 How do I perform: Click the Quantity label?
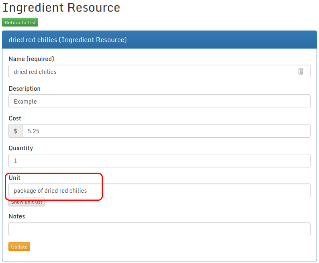(x=21, y=148)
